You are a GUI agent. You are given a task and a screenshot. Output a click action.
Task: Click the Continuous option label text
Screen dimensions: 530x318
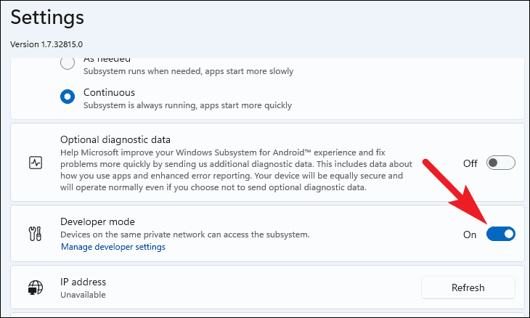109,92
